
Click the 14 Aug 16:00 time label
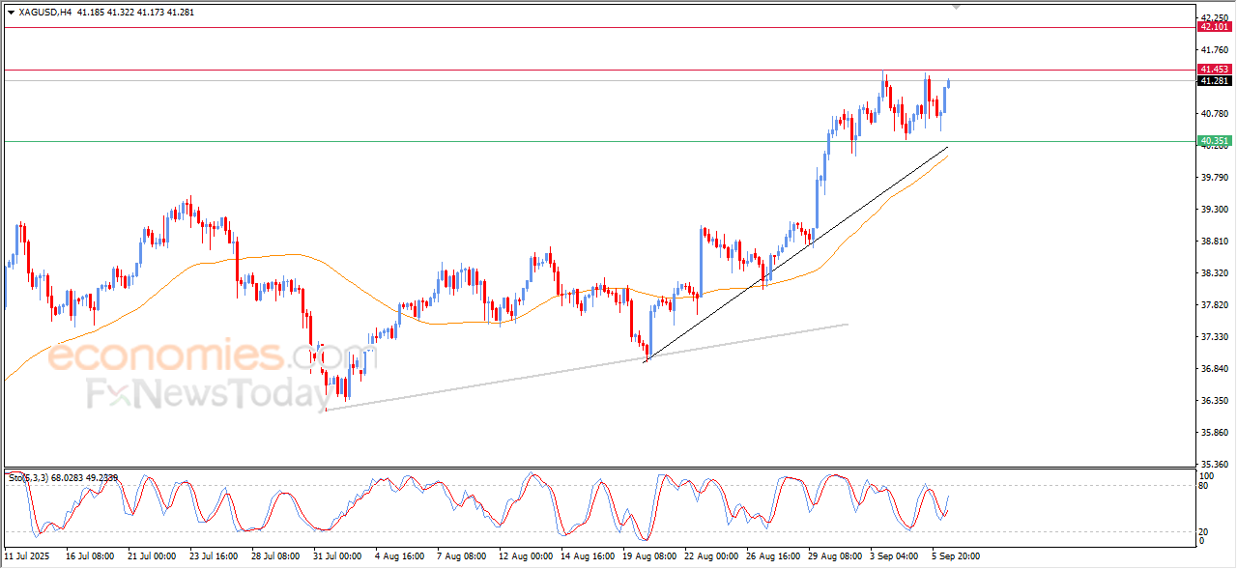tap(587, 556)
